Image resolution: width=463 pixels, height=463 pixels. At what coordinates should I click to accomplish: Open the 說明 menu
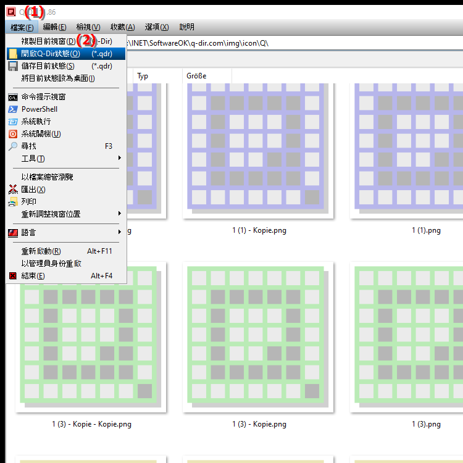[186, 27]
